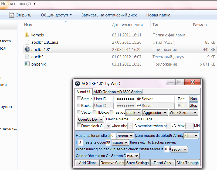The image size is (217, 170).
Task: Click the Startup password field
Action: (x=126, y=99)
